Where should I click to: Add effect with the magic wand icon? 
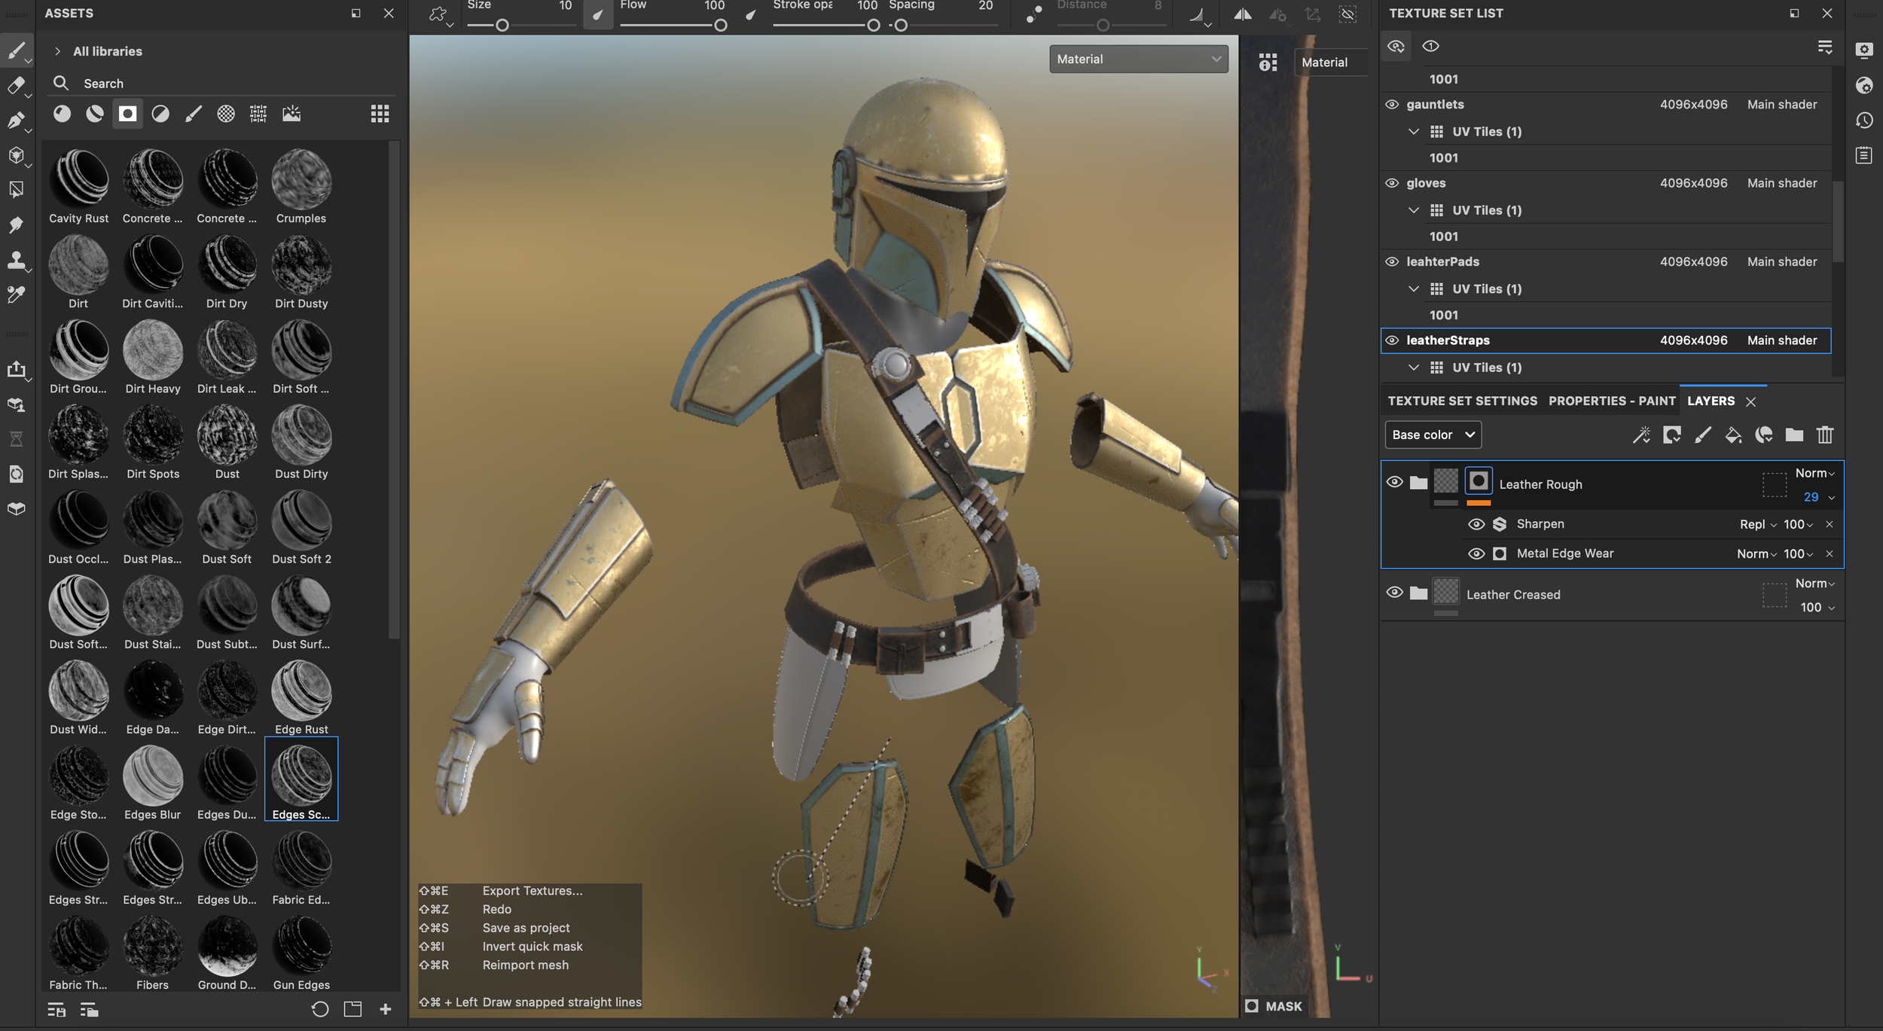tap(1641, 435)
